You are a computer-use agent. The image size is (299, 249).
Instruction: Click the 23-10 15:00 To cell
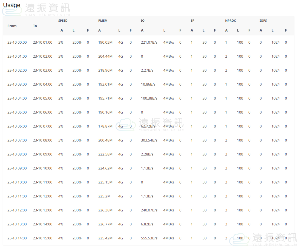(42, 238)
